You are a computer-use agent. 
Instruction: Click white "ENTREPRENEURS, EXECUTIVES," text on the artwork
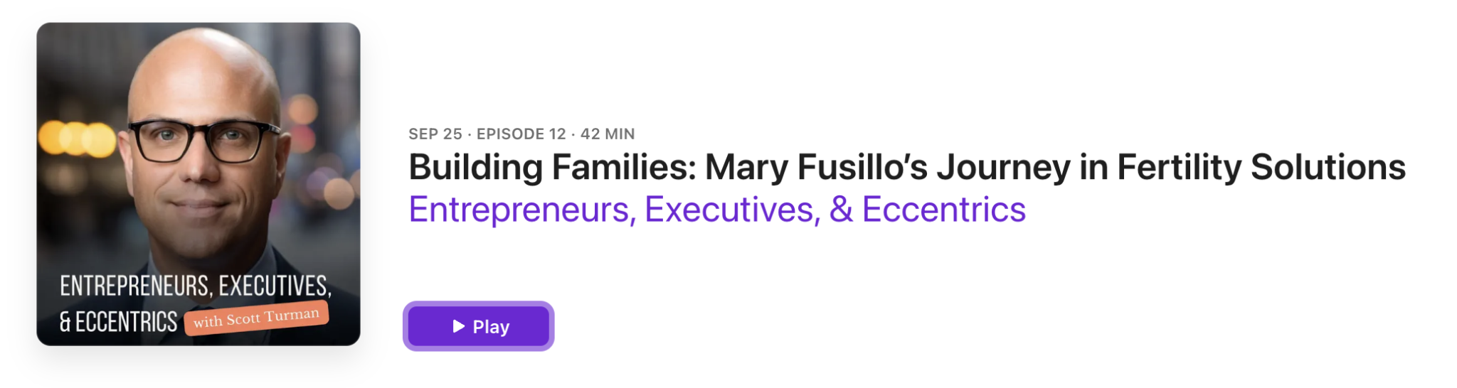[195, 286]
